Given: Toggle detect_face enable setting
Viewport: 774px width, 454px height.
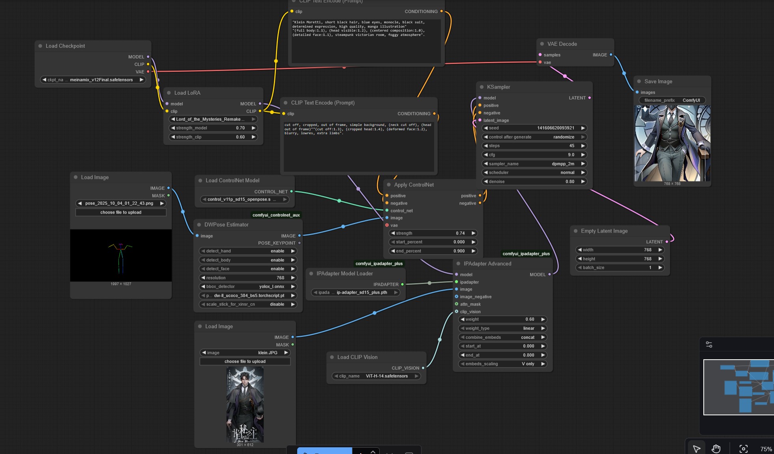Looking at the screenshot, I should point(248,269).
